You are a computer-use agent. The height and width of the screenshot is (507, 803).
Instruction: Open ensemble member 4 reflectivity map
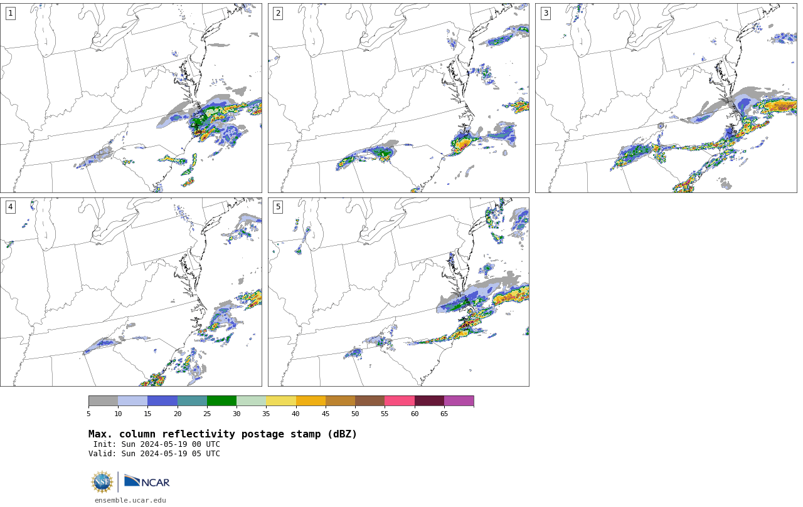[x=131, y=292]
